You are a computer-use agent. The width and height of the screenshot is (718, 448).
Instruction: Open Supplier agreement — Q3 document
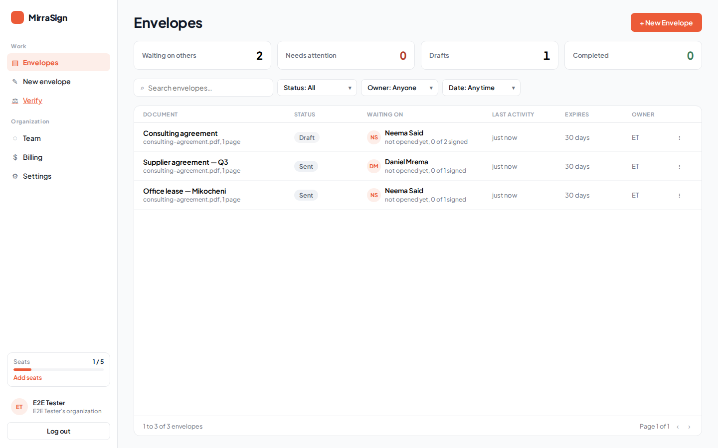(x=185, y=162)
